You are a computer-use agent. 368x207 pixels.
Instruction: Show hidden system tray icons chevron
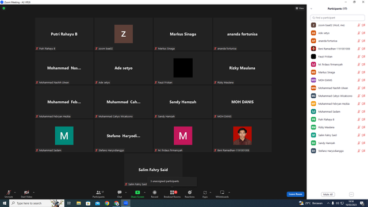click(x=328, y=203)
